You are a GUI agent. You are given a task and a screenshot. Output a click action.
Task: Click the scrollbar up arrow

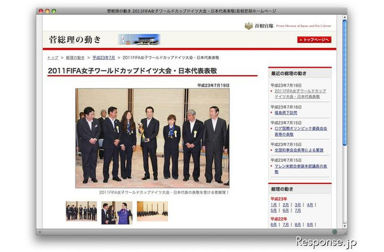pos(344,17)
